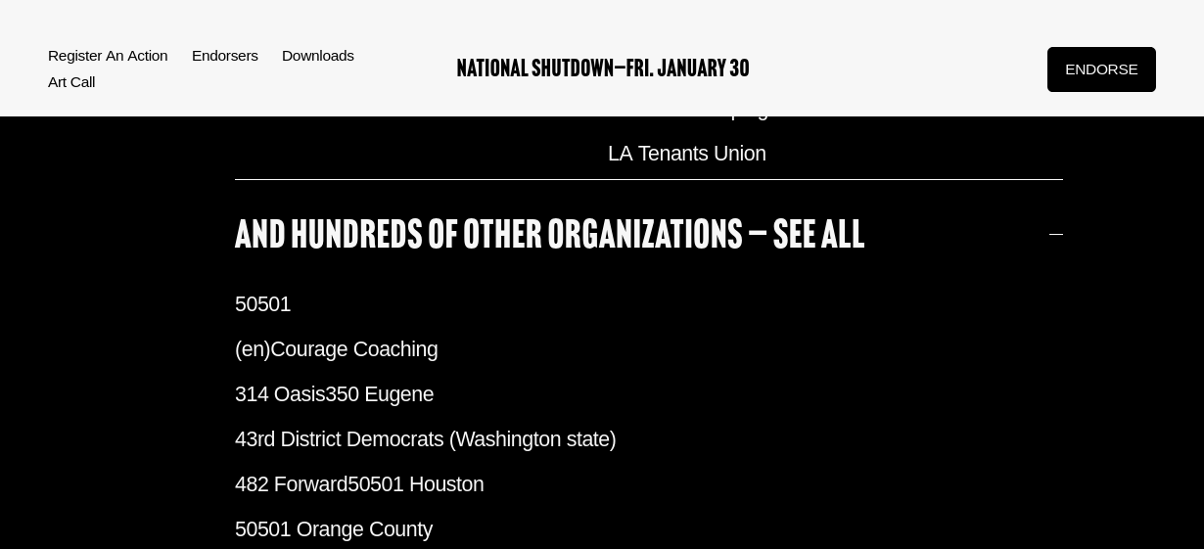1204x549 pixels.
Task: Click the National Shutdown site title
Action: [603, 69]
